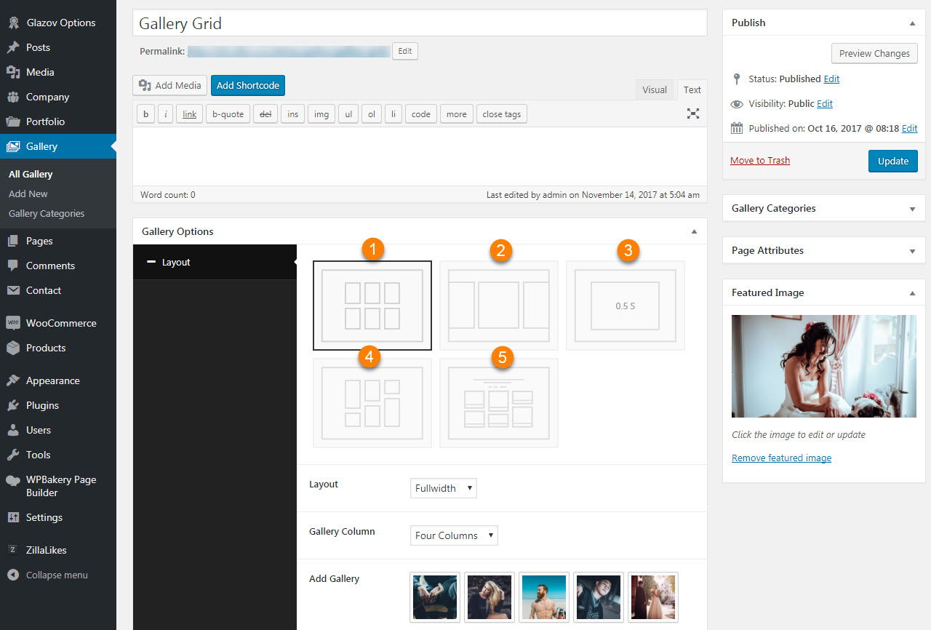The width and height of the screenshot is (931, 630).
Task: Open Gallery Categories submenu item
Action: click(47, 213)
